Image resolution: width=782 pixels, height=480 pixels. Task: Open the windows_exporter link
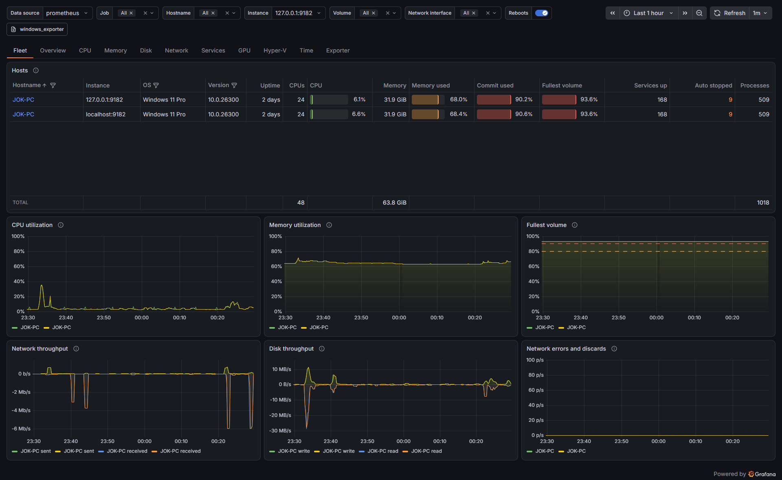tap(37, 29)
